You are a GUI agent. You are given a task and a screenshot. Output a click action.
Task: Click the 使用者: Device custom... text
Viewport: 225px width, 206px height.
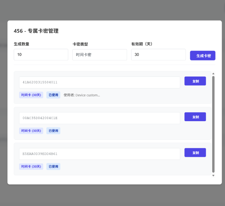pyautogui.click(x=82, y=95)
